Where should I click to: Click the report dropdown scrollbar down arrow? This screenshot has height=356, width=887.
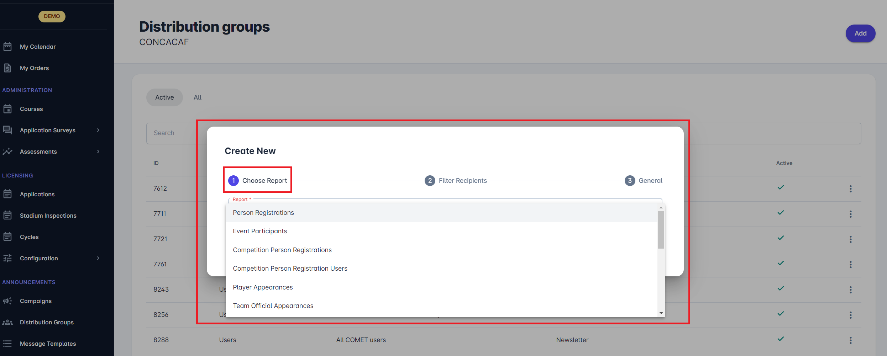coord(661,313)
